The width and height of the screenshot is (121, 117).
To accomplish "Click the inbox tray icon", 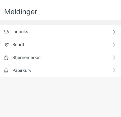I will [6, 32].
